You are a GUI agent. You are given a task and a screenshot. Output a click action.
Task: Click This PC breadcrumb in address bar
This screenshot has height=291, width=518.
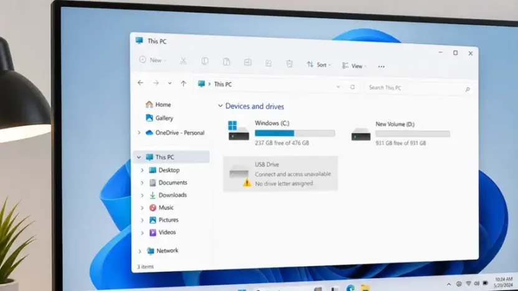[223, 85]
